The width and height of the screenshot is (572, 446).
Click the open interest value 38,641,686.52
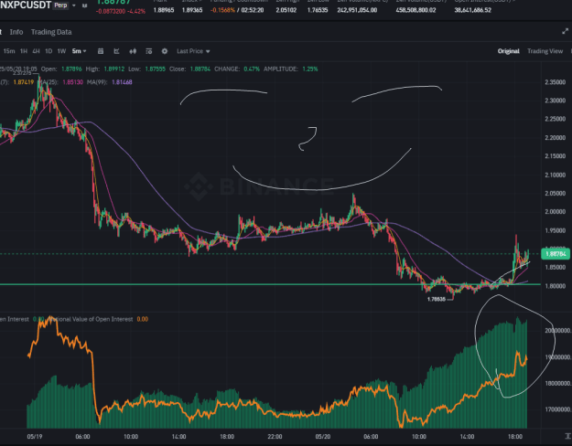point(473,10)
